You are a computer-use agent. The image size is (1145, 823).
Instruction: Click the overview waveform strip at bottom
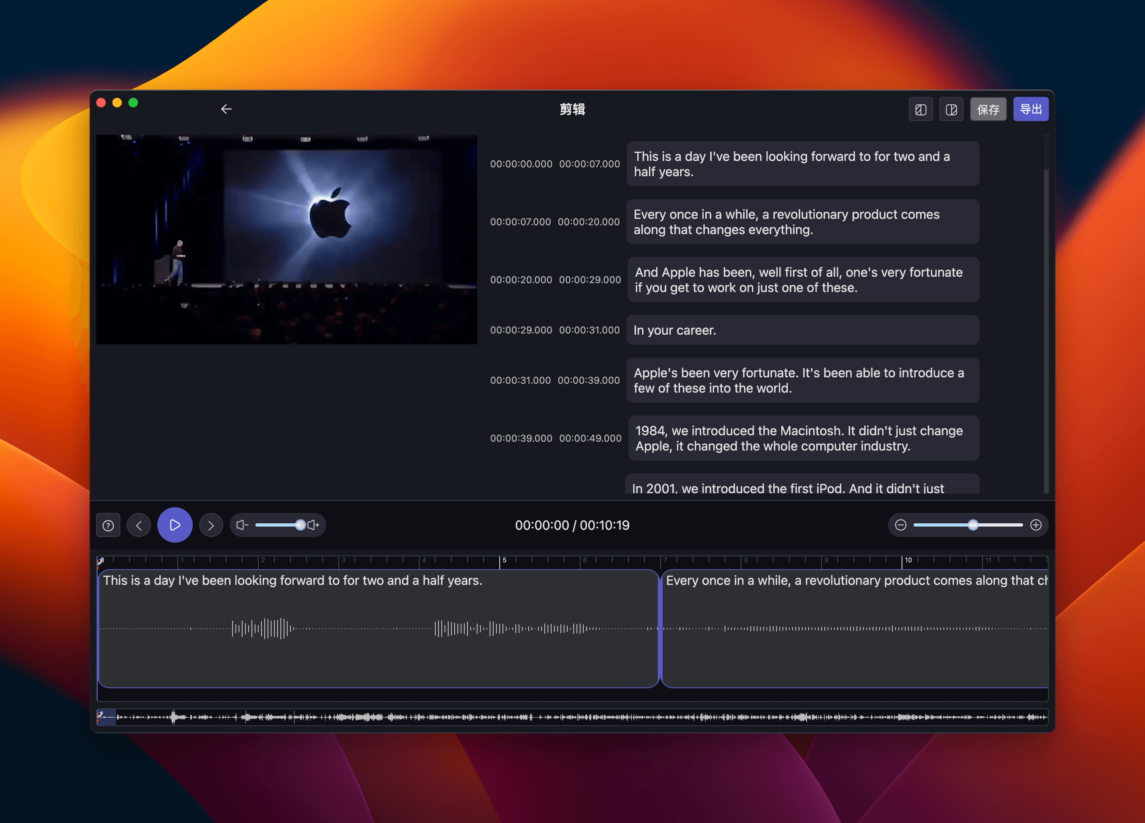[572, 717]
